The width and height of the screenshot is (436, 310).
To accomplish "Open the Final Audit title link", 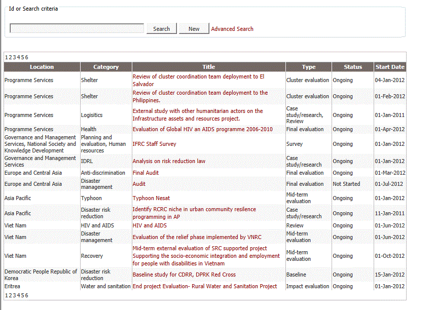I will [146, 173].
